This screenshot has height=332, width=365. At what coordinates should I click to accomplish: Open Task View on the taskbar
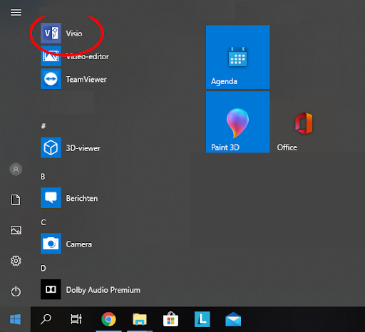[76, 319]
